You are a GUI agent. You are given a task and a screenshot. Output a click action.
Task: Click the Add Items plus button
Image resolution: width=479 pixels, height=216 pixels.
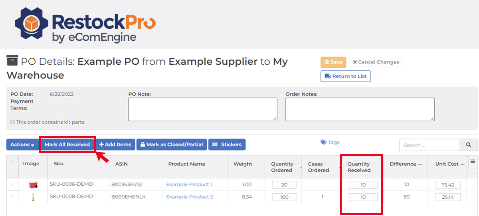[115, 145]
